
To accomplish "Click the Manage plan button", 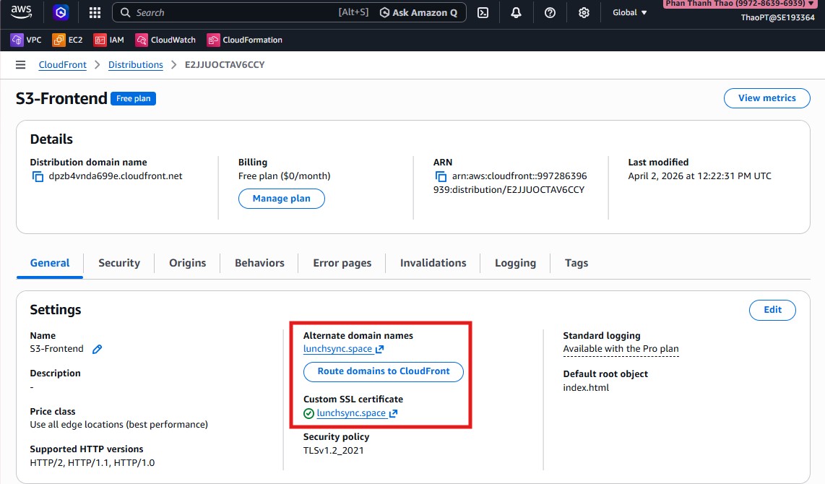I will (x=281, y=199).
